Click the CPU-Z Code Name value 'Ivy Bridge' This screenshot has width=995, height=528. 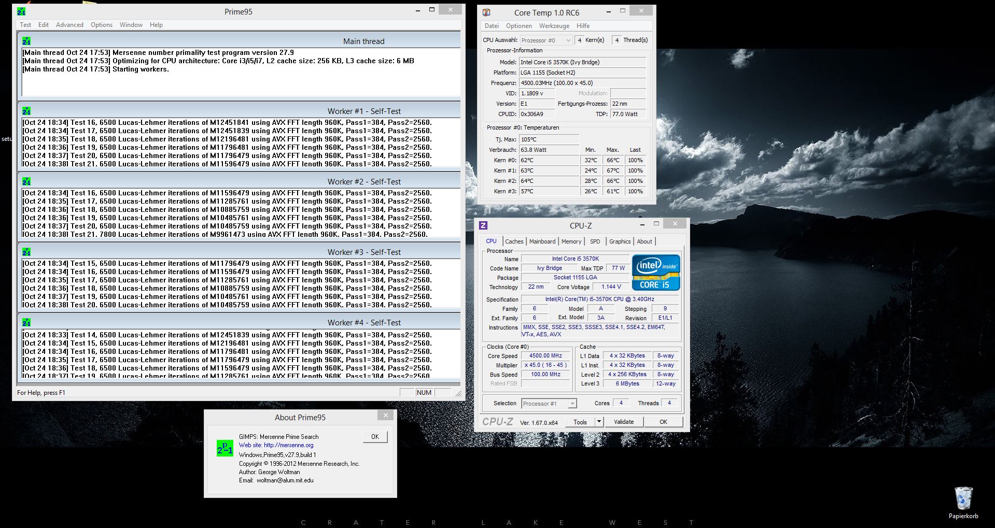pyautogui.click(x=549, y=268)
